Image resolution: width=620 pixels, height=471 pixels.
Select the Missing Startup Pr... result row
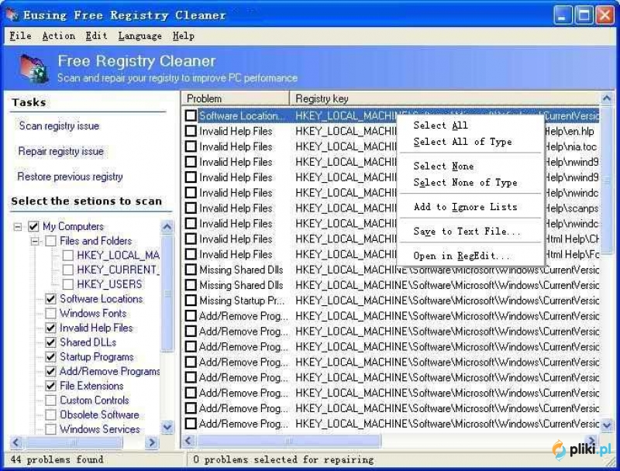[x=391, y=301]
